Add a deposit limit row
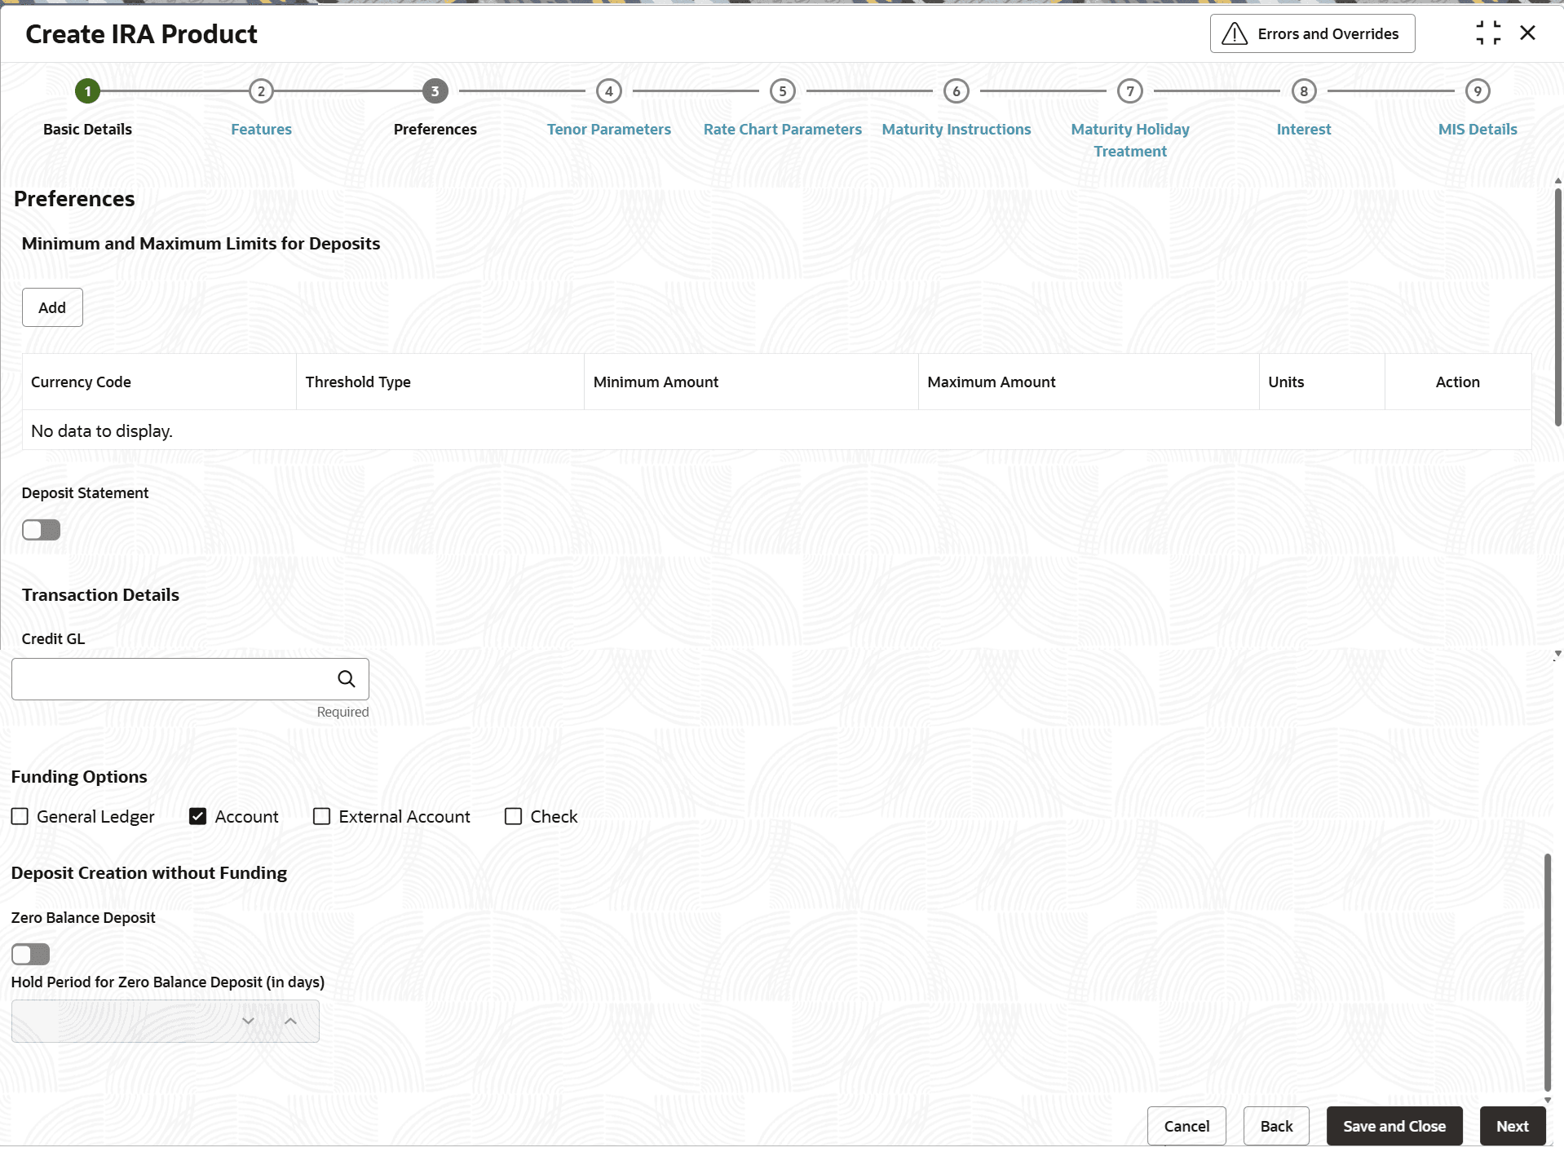1564x1152 pixels. click(52, 307)
